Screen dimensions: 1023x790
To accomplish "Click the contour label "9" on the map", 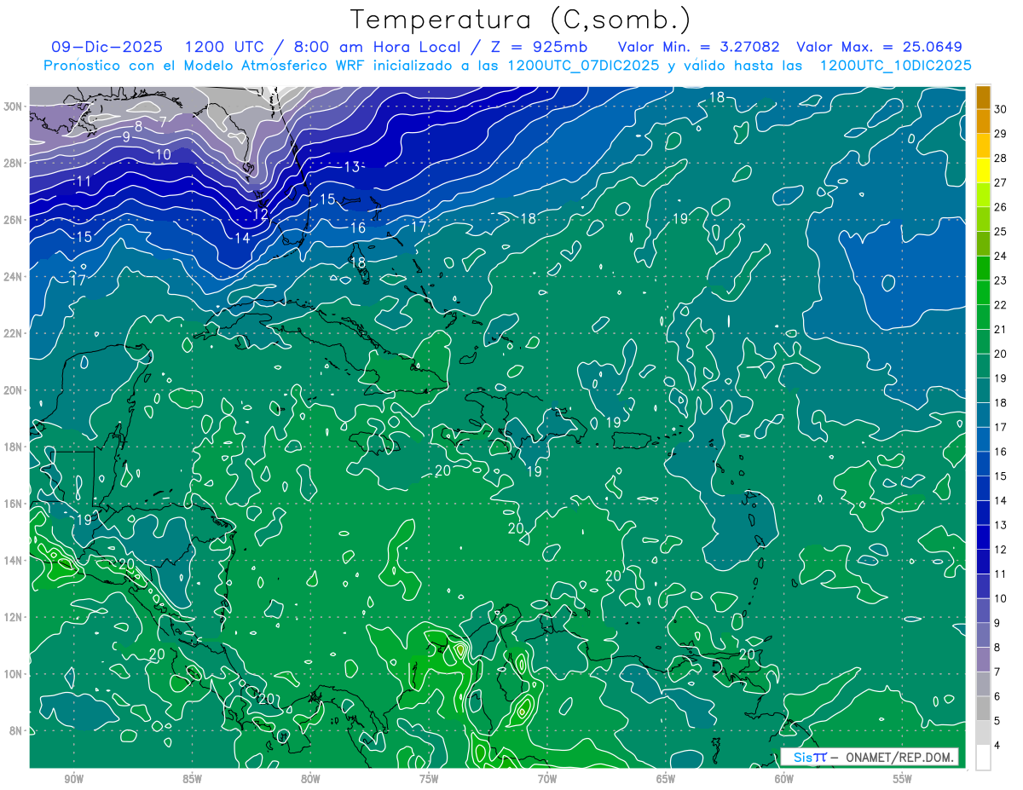I will (126, 136).
